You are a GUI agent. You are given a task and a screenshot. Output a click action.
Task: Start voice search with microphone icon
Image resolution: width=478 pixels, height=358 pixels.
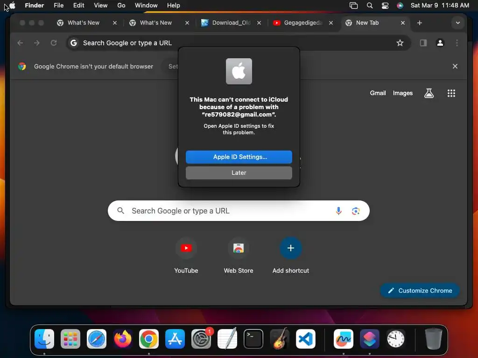[x=338, y=211]
